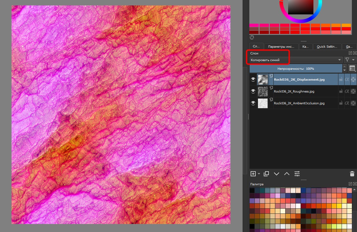The image size is (357, 232).
Task: Click the Displacement layer thumbnail
Action: [263, 79]
